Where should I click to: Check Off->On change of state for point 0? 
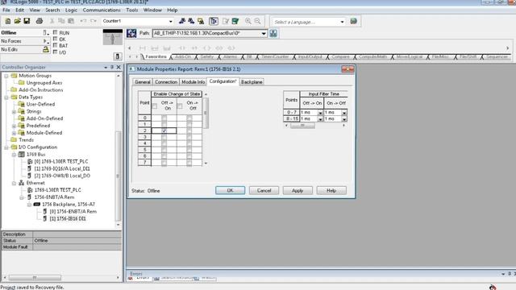[164, 118]
